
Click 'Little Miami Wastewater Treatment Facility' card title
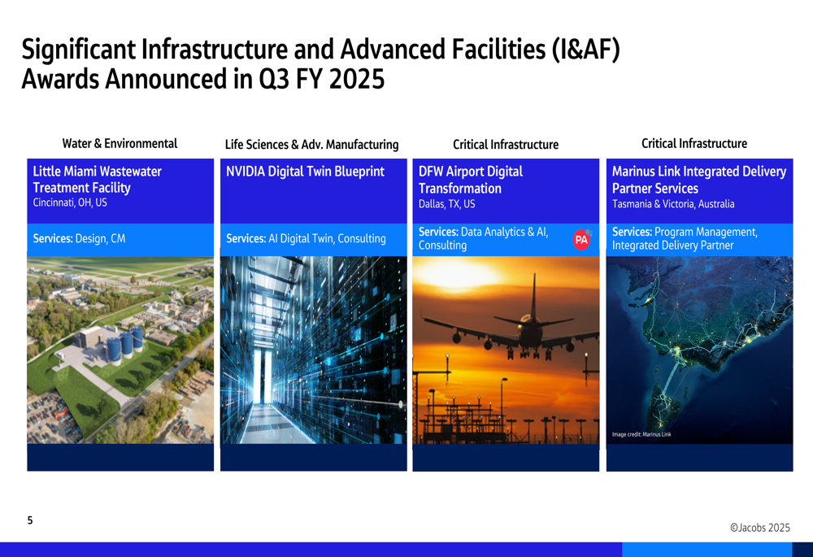pyautogui.click(x=97, y=180)
